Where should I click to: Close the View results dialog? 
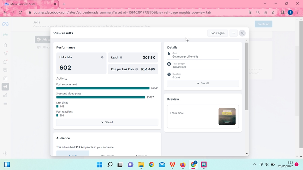click(242, 33)
